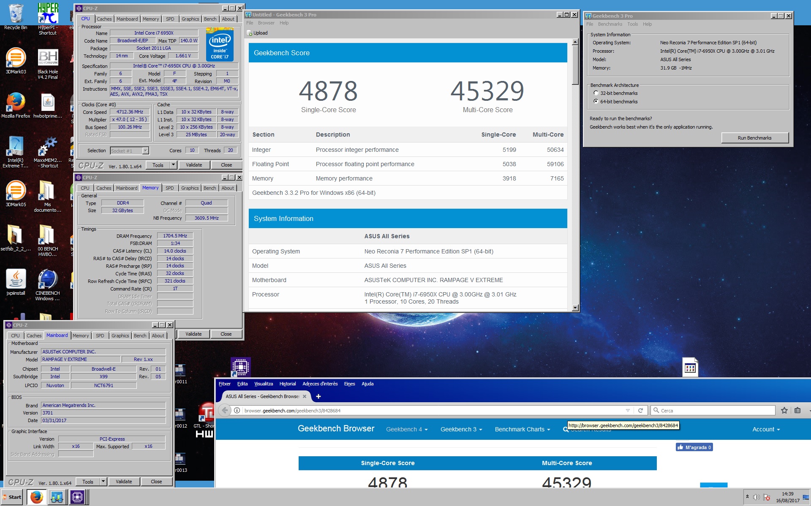Open CINEBENCH Windows desktop icon

click(48, 285)
